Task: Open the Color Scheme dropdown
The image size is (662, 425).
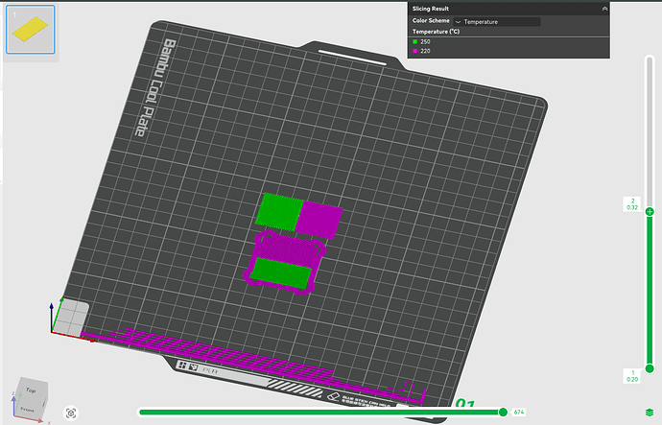Action: point(497,21)
